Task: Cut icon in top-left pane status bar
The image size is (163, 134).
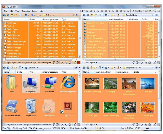Action: tap(62, 62)
